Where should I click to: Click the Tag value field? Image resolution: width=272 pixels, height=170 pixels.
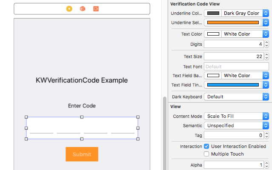234,135
